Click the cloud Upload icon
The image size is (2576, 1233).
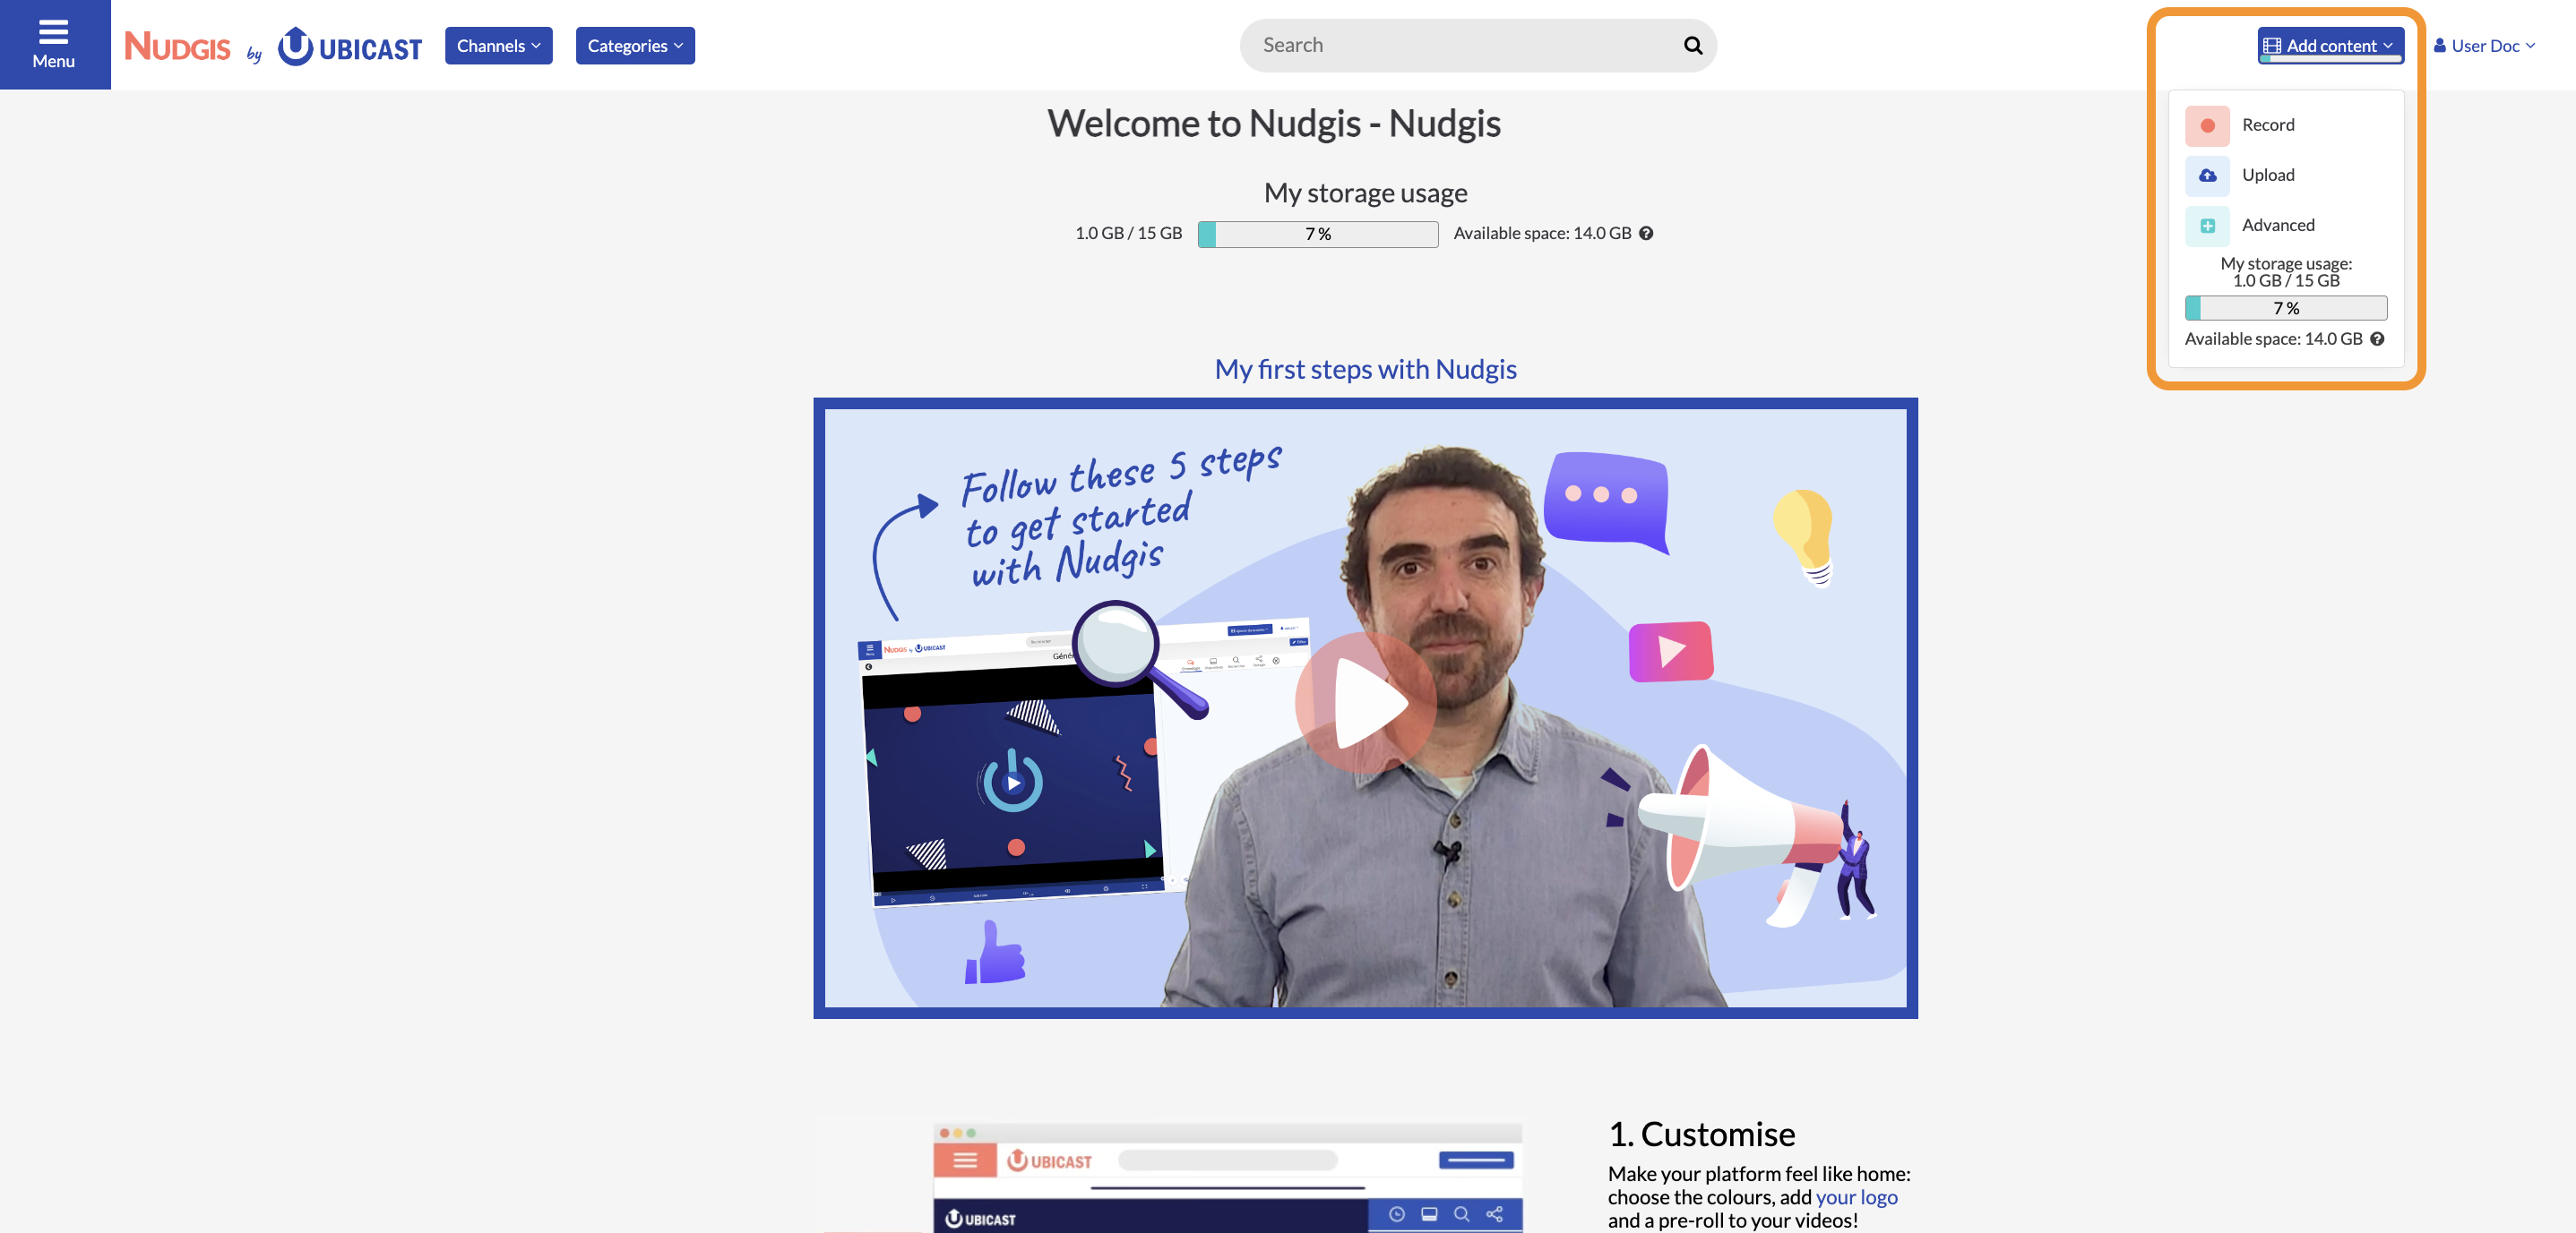pyautogui.click(x=2207, y=176)
